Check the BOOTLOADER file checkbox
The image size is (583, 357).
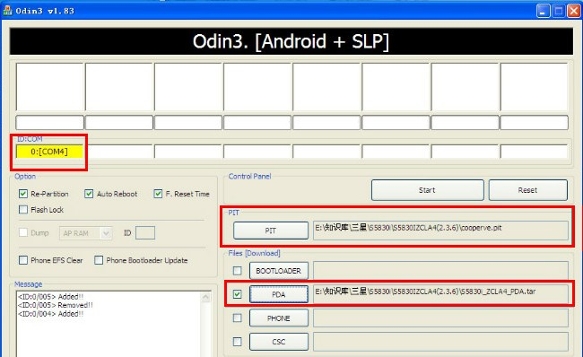(237, 271)
